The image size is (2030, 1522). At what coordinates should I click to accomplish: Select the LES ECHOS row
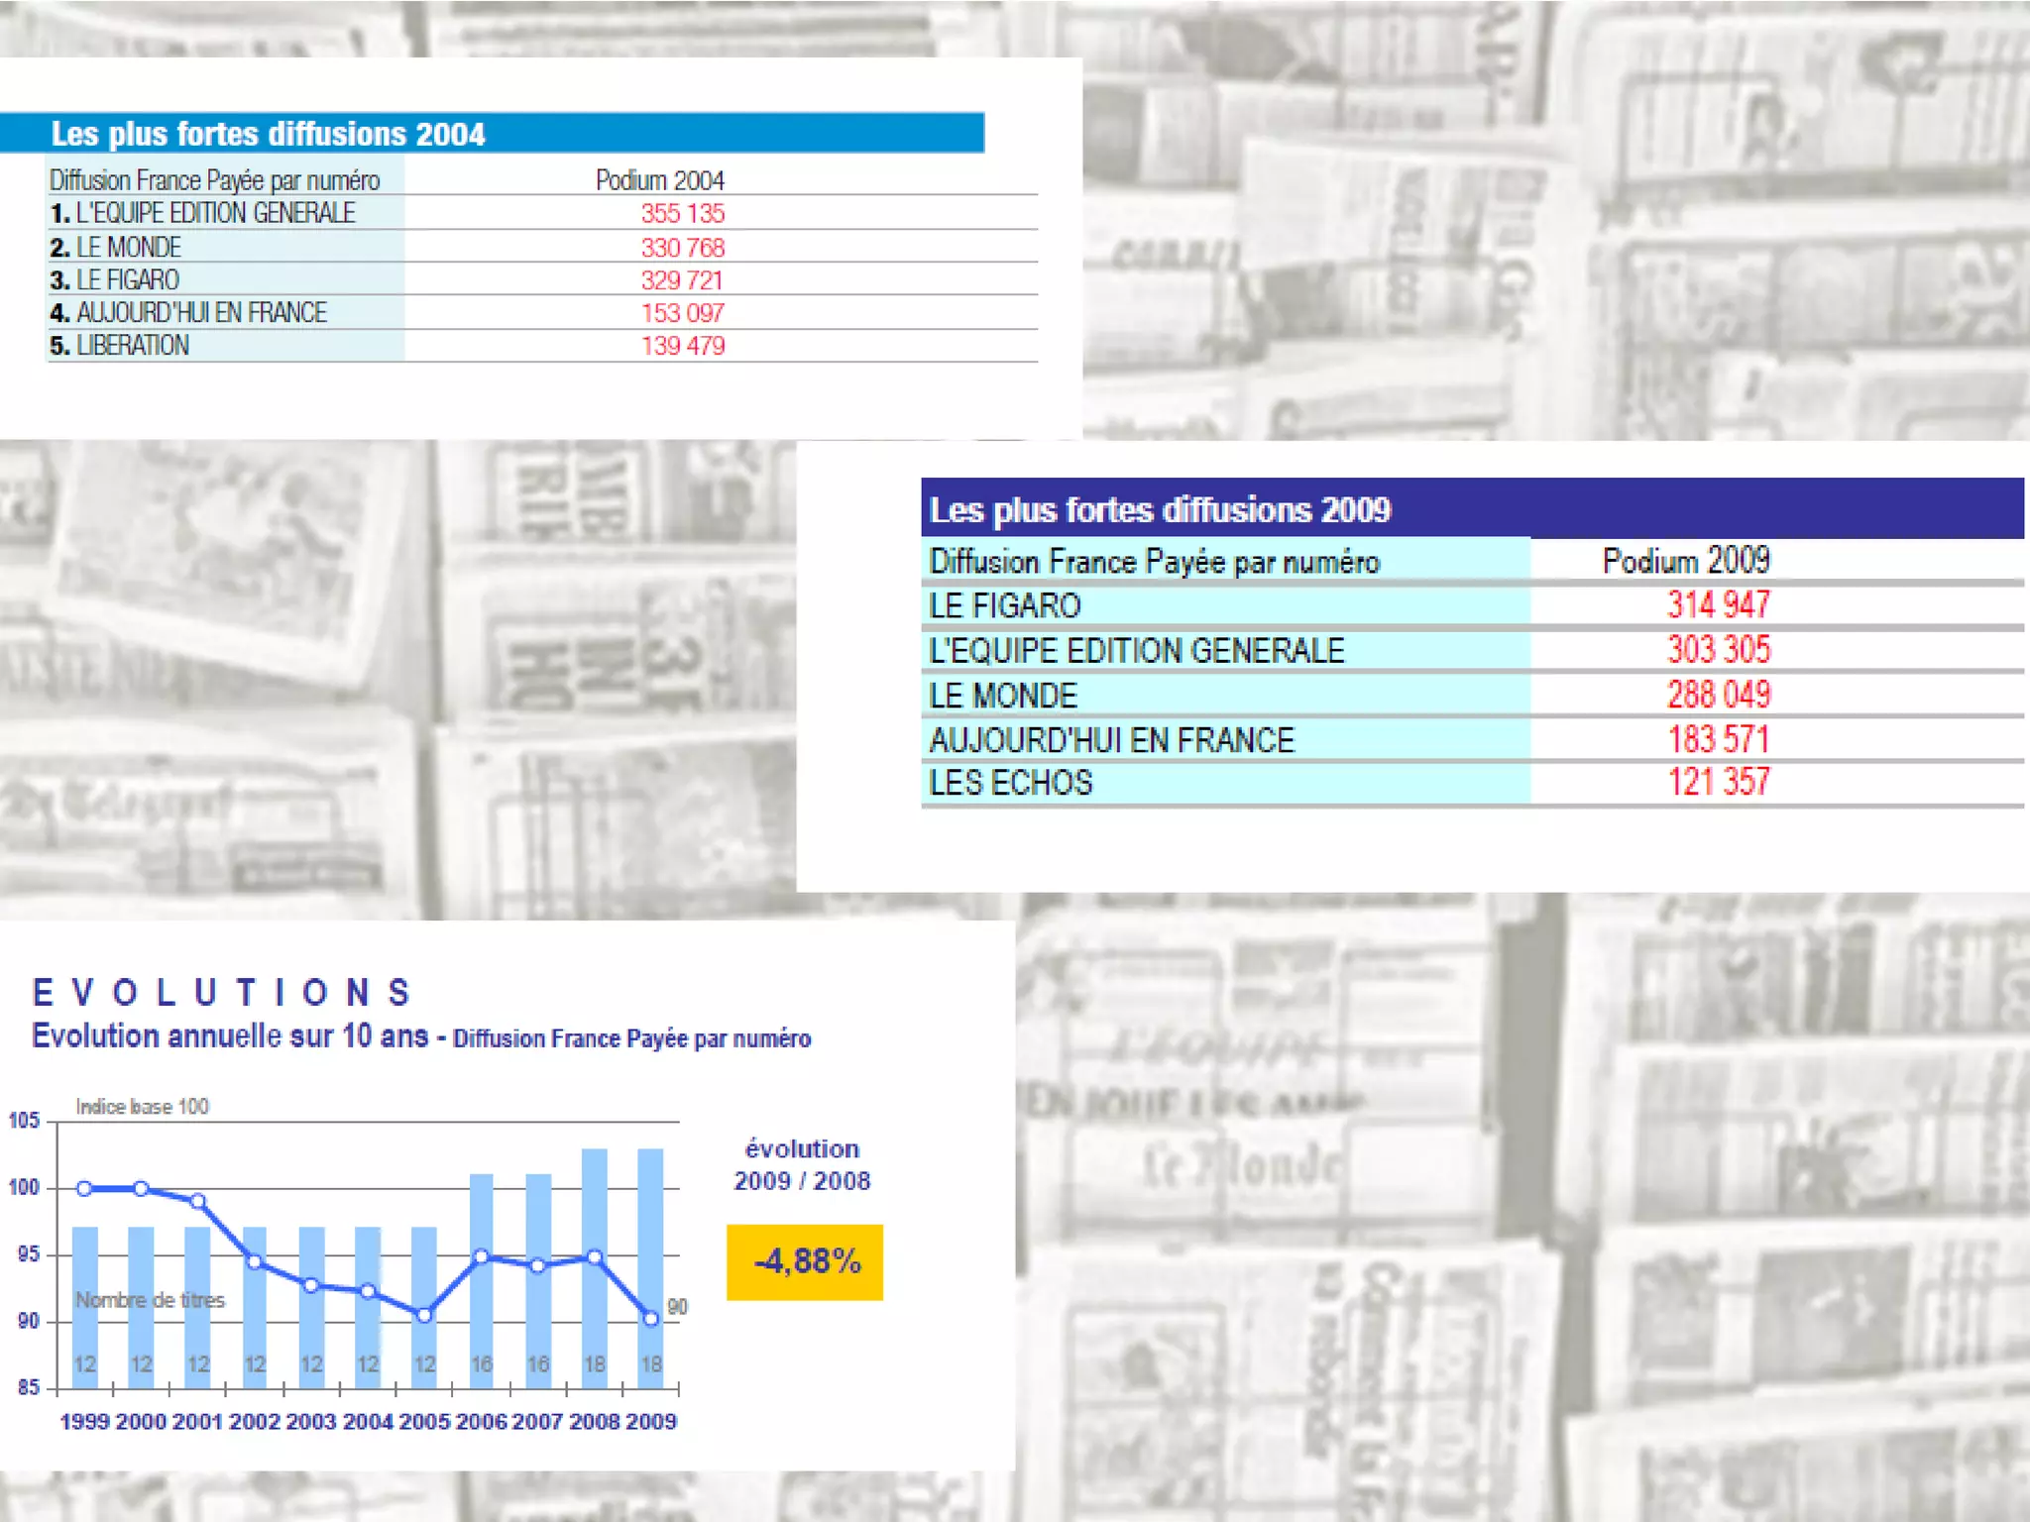tap(1010, 783)
